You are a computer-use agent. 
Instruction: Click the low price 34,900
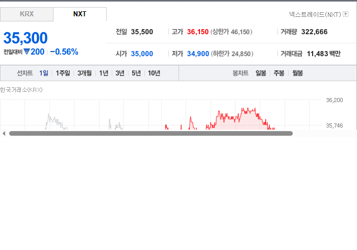[198, 54]
